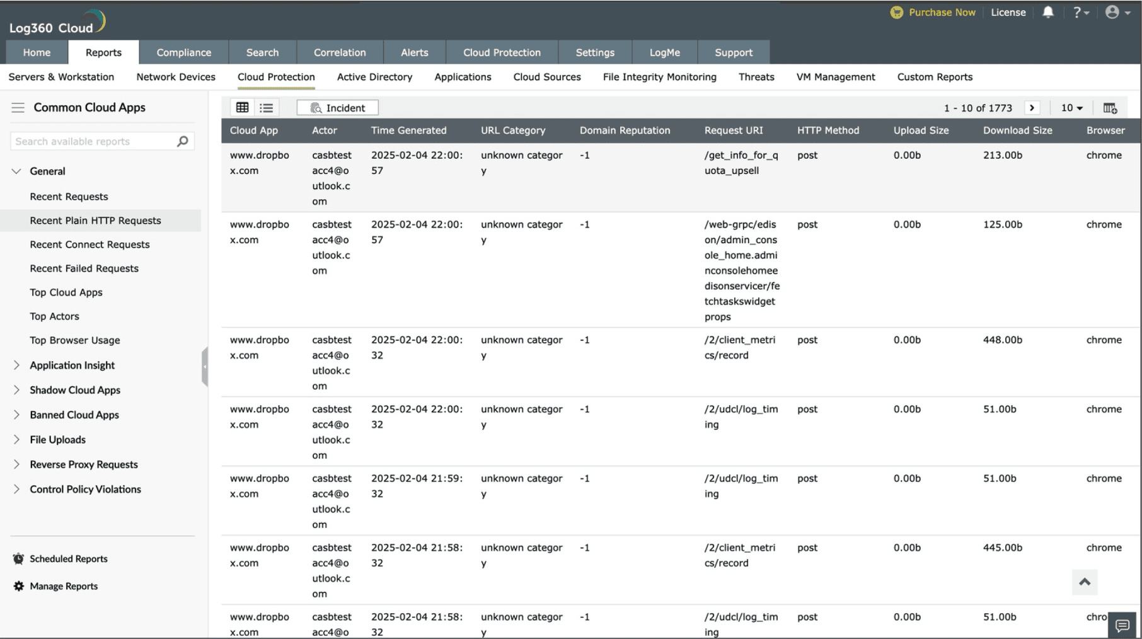Open the Alerts tab
Image resolution: width=1142 pixels, height=639 pixels.
click(414, 52)
